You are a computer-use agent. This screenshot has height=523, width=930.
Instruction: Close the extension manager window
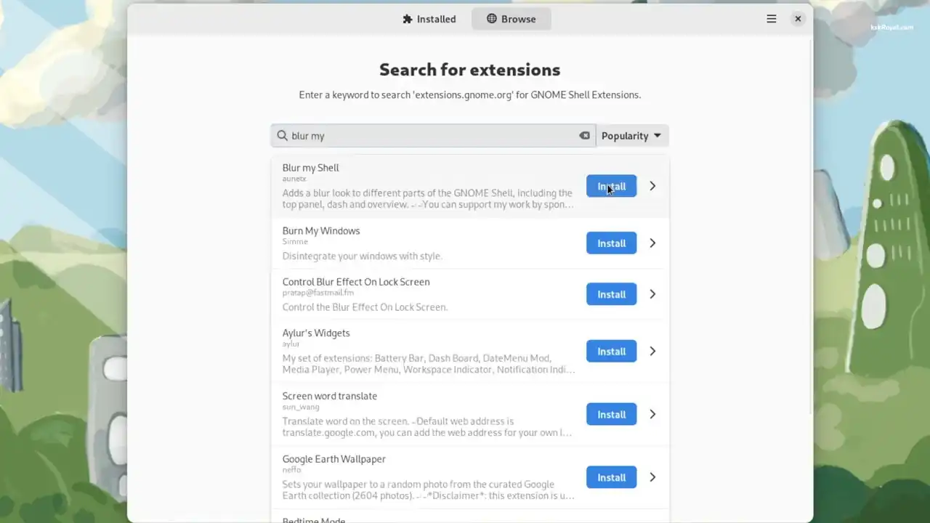[798, 19]
